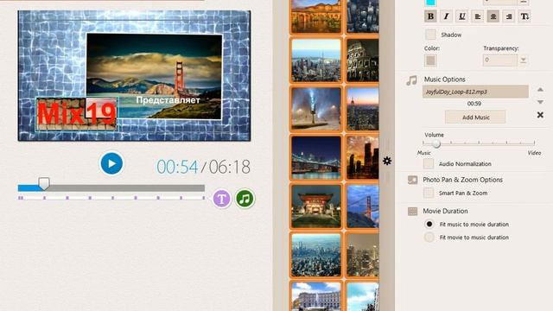This screenshot has width=553, height=311.
Task: Play the movie preview
Action: pyautogui.click(x=111, y=163)
